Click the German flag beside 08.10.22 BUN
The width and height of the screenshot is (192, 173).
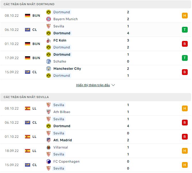[x=28, y=16]
